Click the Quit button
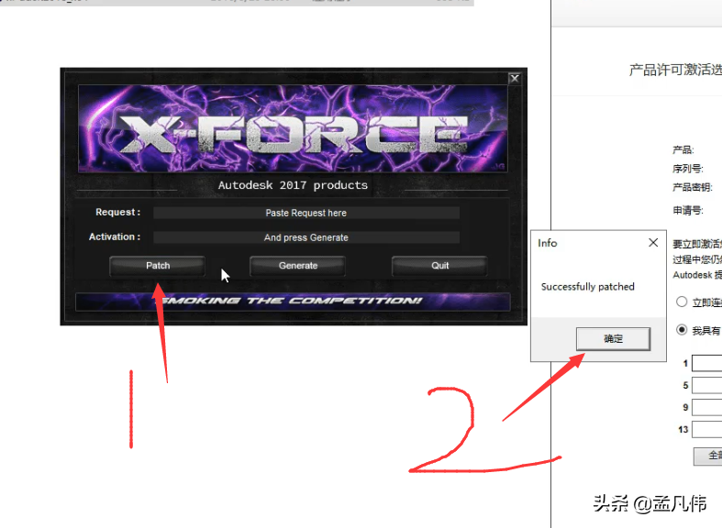The height and width of the screenshot is (528, 722). tap(439, 266)
